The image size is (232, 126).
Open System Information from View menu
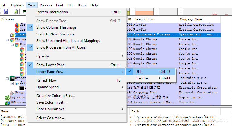click(76, 12)
